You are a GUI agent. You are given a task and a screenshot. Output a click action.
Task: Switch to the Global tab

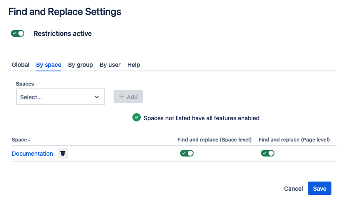coord(21,65)
